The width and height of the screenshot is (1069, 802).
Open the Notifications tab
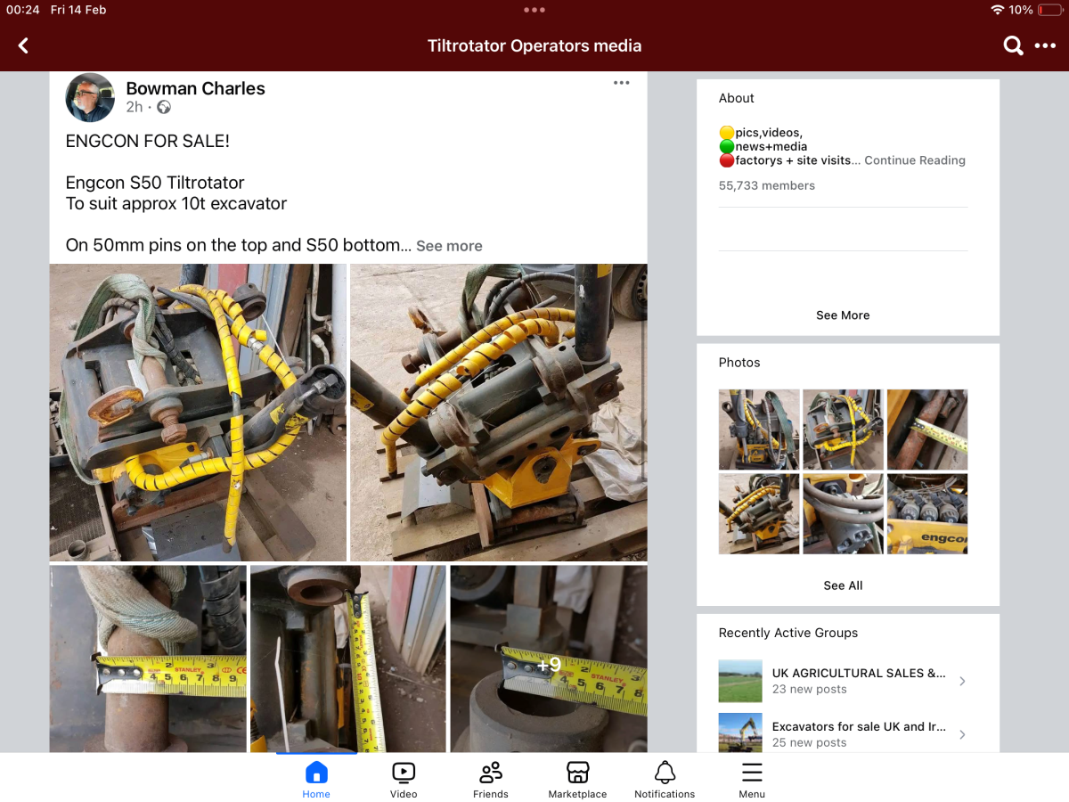[665, 778]
